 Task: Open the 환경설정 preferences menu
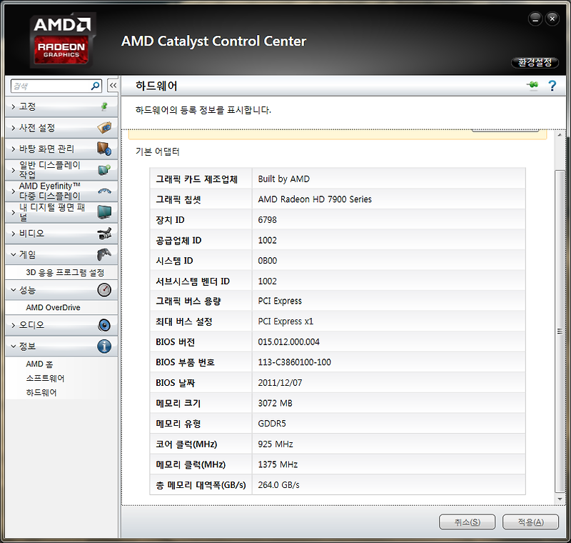click(x=535, y=62)
